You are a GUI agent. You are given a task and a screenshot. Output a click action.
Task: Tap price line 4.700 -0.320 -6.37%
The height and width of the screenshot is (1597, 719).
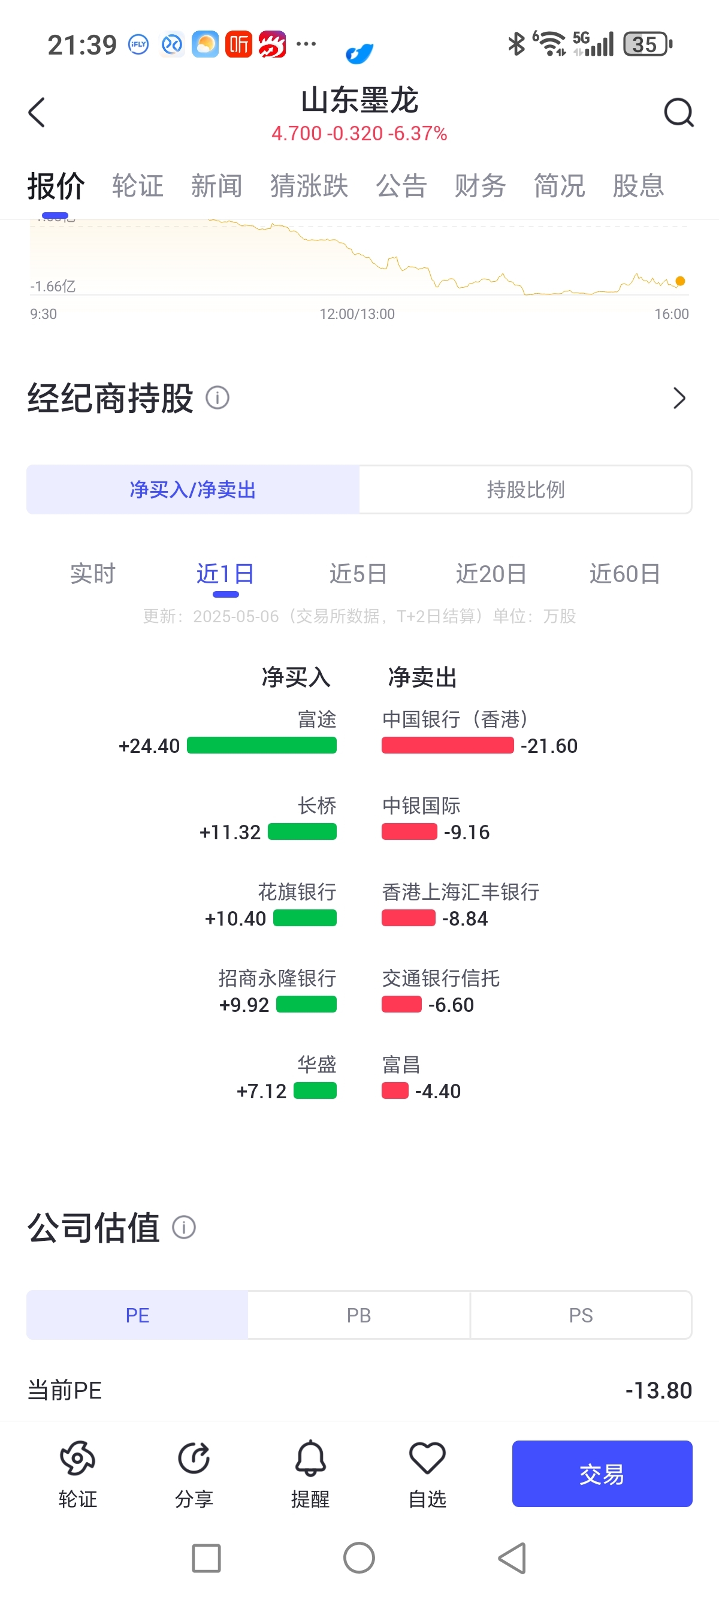click(359, 133)
